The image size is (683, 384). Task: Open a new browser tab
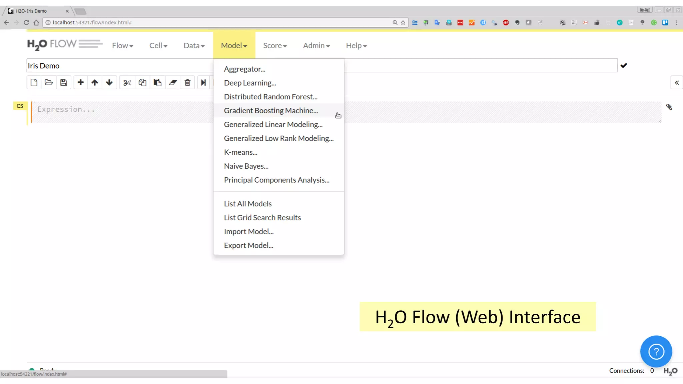pyautogui.click(x=80, y=11)
